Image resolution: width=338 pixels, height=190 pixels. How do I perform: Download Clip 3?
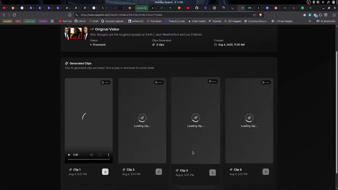pyautogui.click(x=213, y=173)
